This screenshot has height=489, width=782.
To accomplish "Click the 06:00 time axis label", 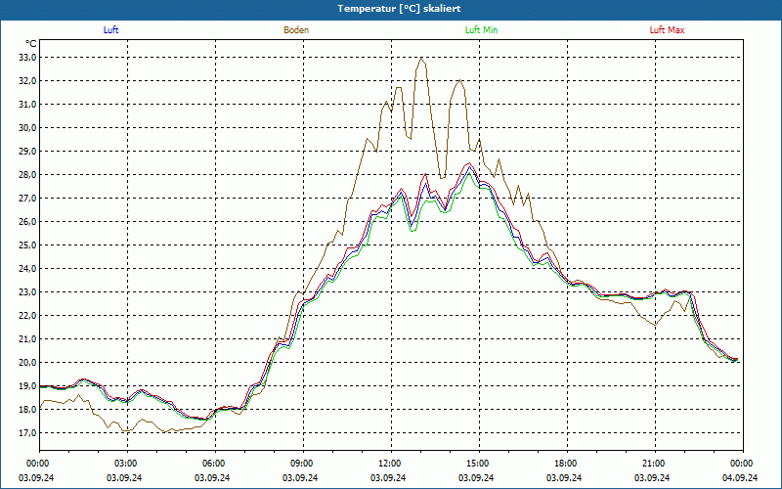I will pos(215,464).
